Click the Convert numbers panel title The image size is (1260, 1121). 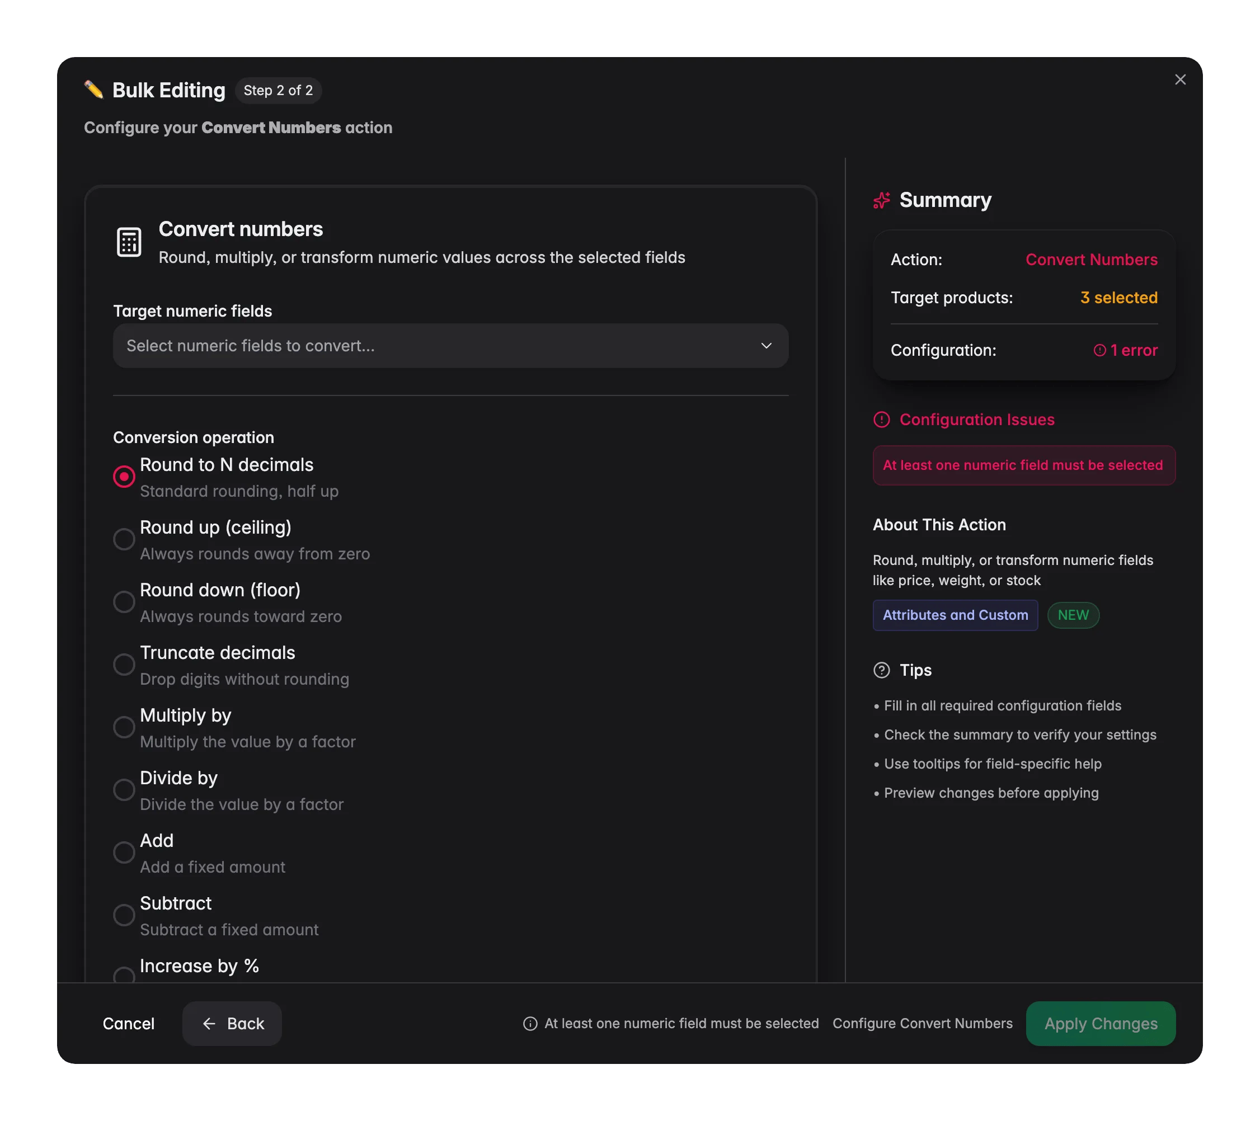[241, 229]
